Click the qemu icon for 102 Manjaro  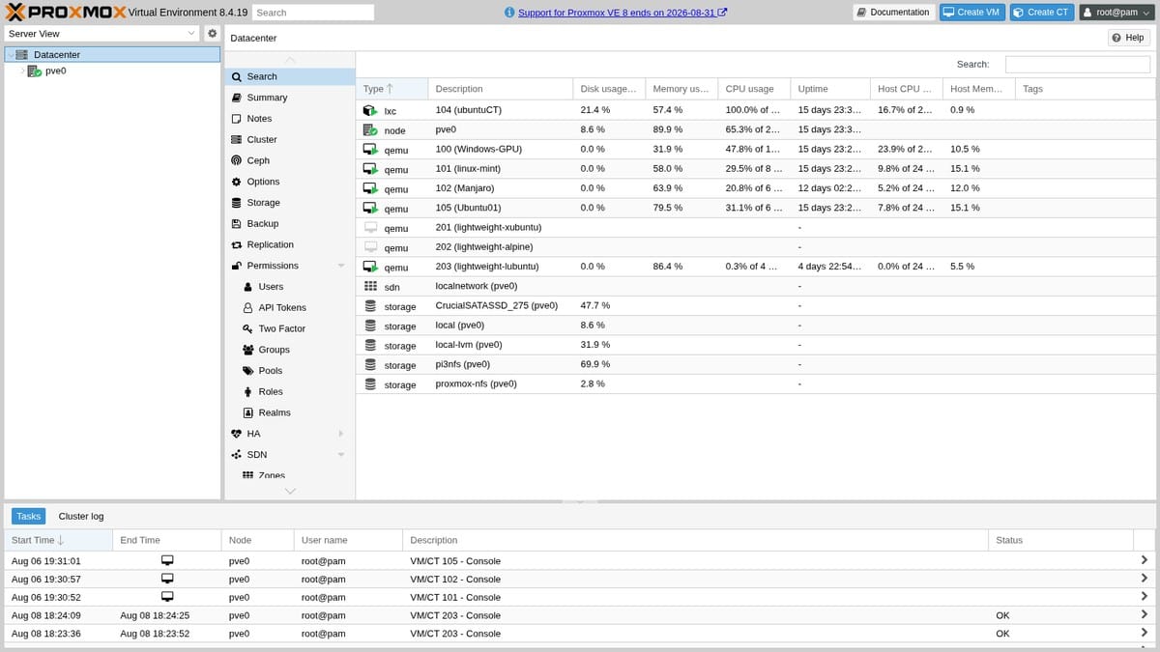pyautogui.click(x=370, y=188)
